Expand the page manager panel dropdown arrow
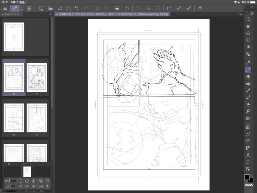The height and width of the screenshot is (193, 257). point(50,14)
